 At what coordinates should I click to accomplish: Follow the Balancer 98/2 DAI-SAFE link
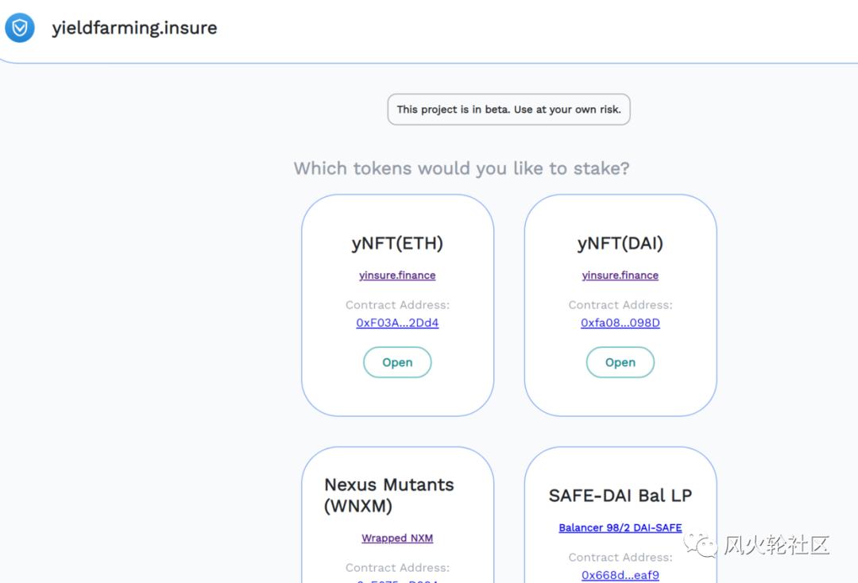point(620,528)
